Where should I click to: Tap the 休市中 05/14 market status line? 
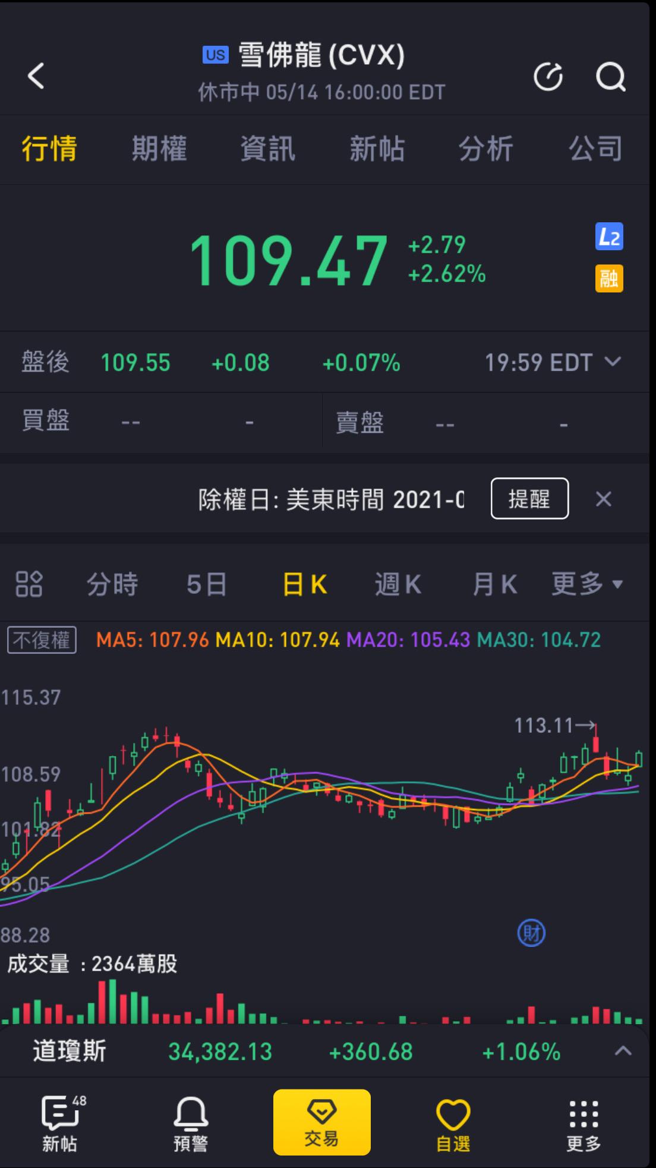point(321,92)
